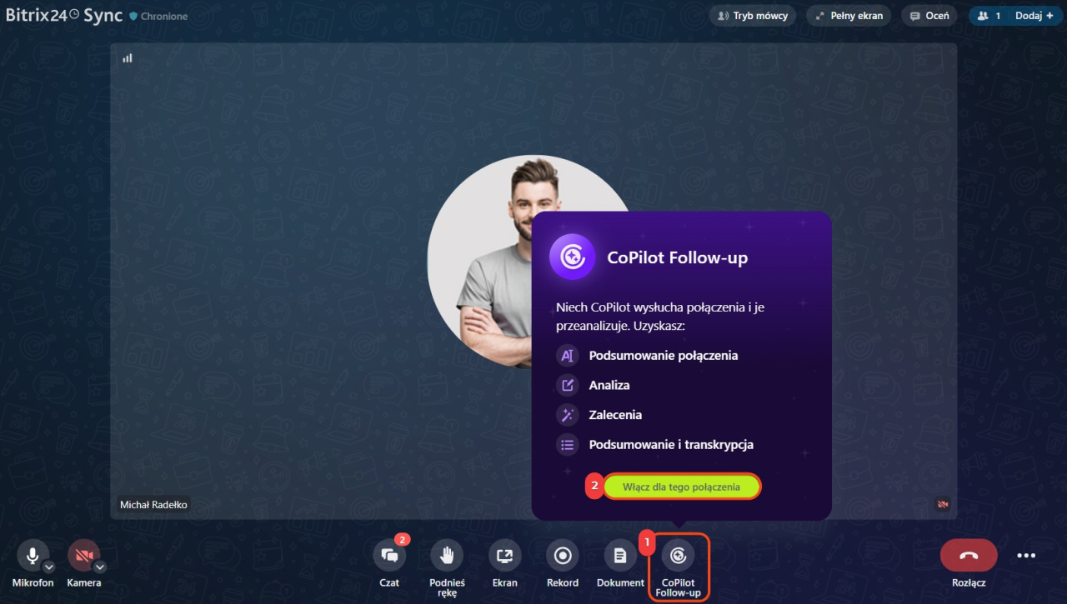
Task: Enter Pełny ekran mode
Action: click(849, 16)
